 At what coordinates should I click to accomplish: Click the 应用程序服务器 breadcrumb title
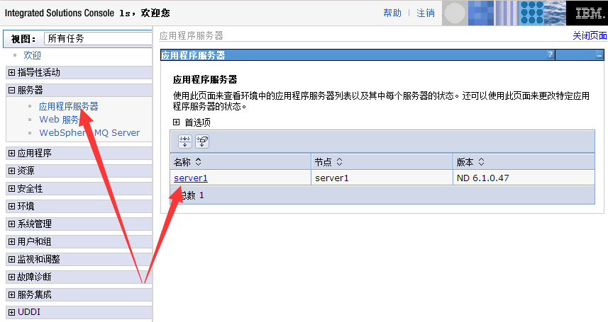click(191, 35)
